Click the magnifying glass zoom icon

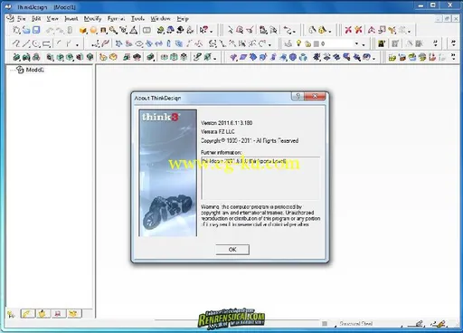tap(113, 30)
